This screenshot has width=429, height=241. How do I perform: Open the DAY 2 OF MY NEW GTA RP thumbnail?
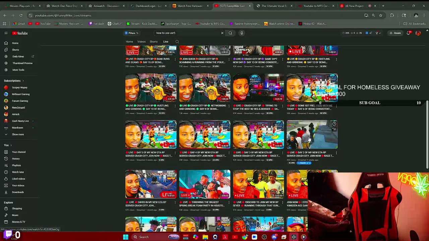pos(312,135)
